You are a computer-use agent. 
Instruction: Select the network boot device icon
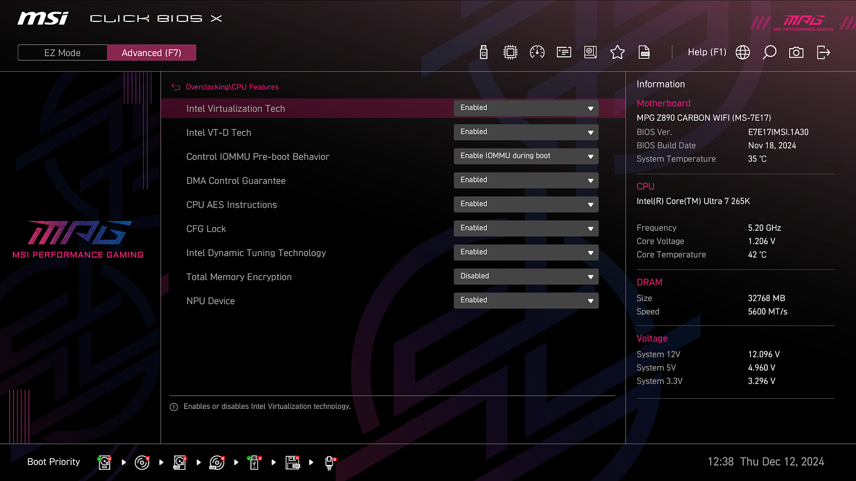[x=330, y=463]
